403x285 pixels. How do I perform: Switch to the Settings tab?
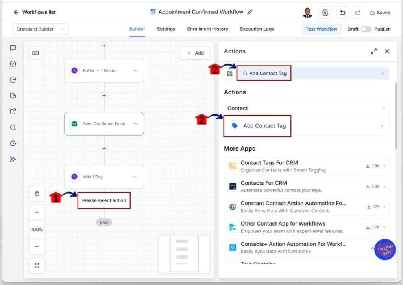[x=166, y=29]
